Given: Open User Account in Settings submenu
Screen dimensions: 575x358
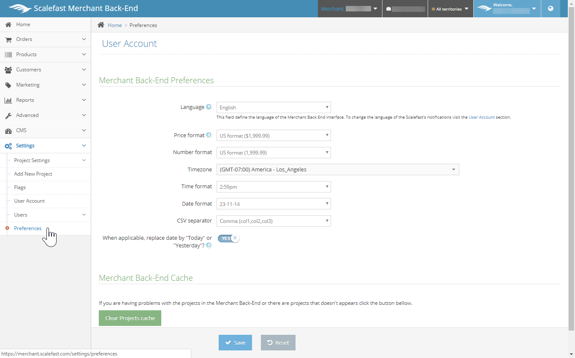Looking at the screenshot, I should 30,201.
